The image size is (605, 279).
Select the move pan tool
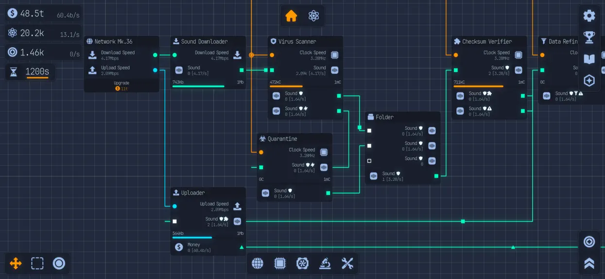point(16,263)
